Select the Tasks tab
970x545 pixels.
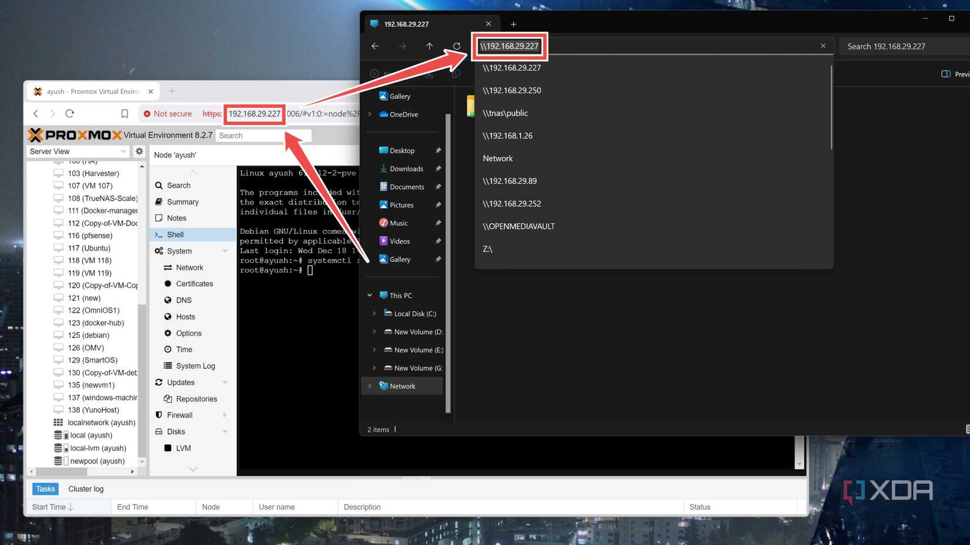(x=45, y=489)
